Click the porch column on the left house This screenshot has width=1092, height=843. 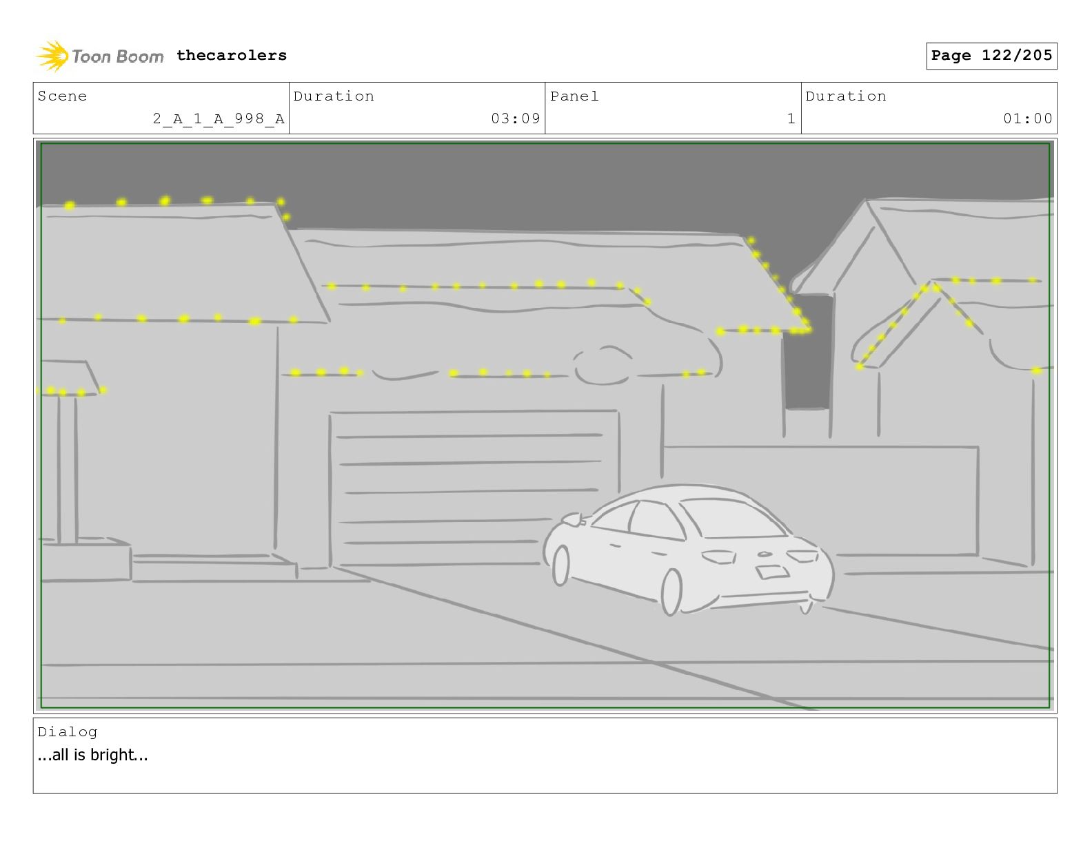68,468
